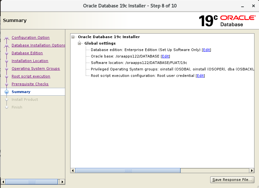Select the Global settings label

pyautogui.click(x=100, y=43)
